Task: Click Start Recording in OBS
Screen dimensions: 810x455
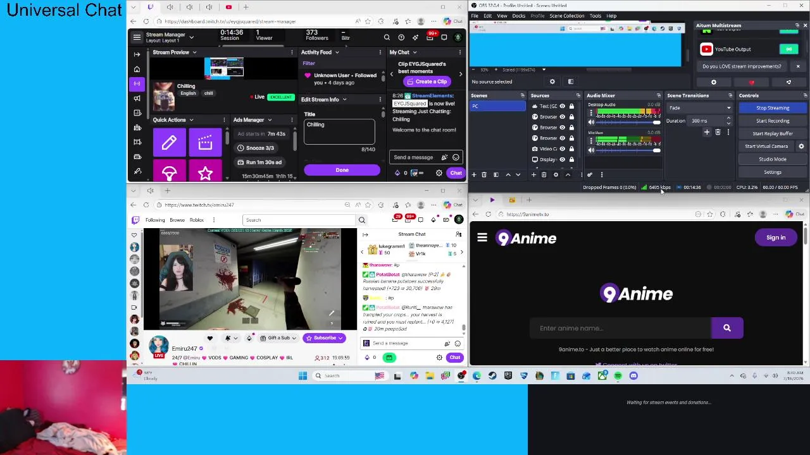Action: pyautogui.click(x=773, y=121)
